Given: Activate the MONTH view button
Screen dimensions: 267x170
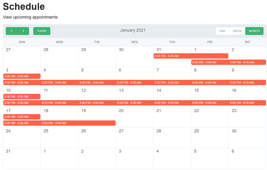Looking at the screenshot, I should pyautogui.click(x=254, y=31).
